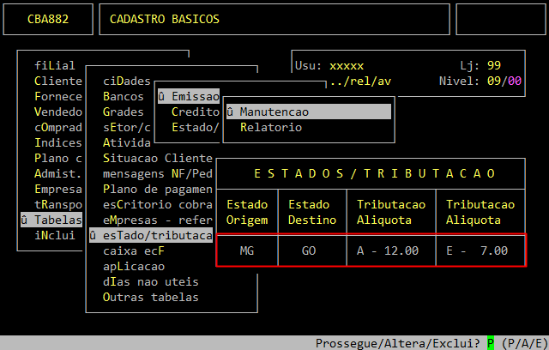Select dIas nao uteis menu item

click(x=150, y=281)
